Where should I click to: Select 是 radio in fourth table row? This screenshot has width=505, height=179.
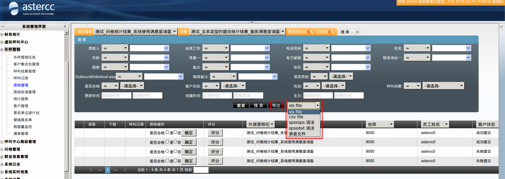pos(167,161)
